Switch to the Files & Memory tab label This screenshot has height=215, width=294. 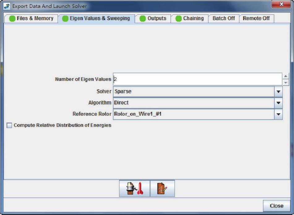coord(35,19)
